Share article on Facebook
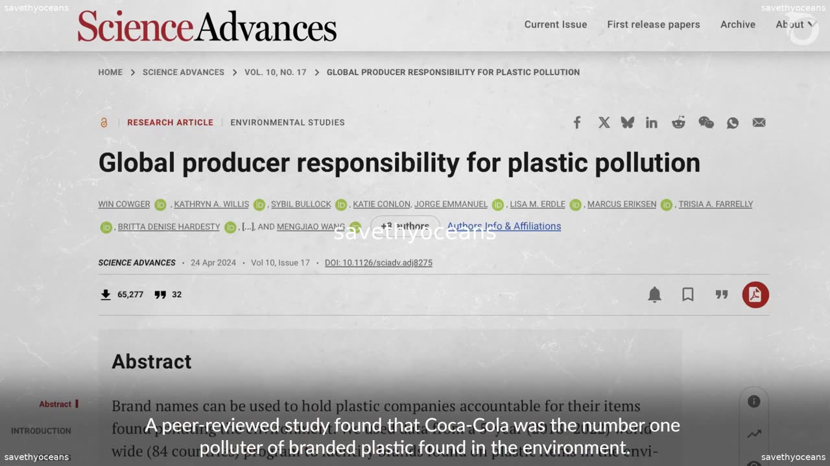The image size is (830, 466). [577, 122]
